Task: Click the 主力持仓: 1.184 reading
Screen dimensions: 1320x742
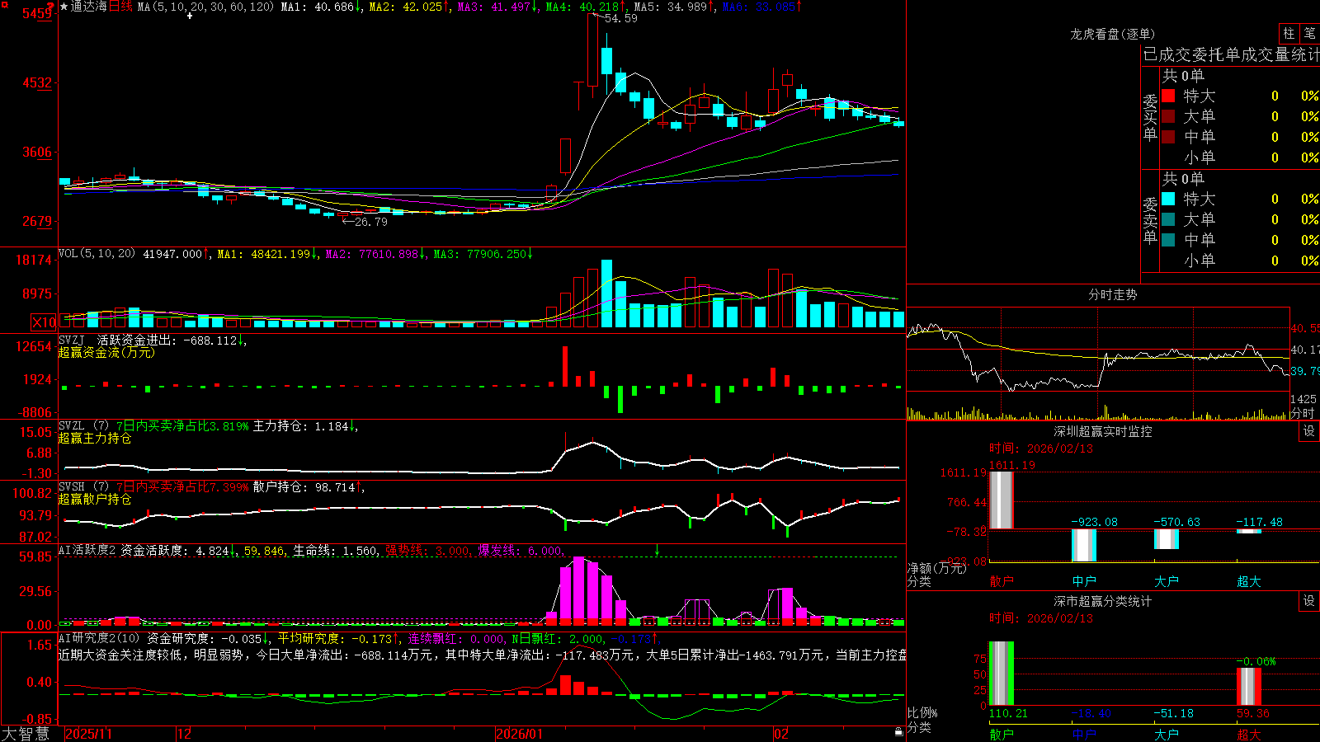Action: 301,426
